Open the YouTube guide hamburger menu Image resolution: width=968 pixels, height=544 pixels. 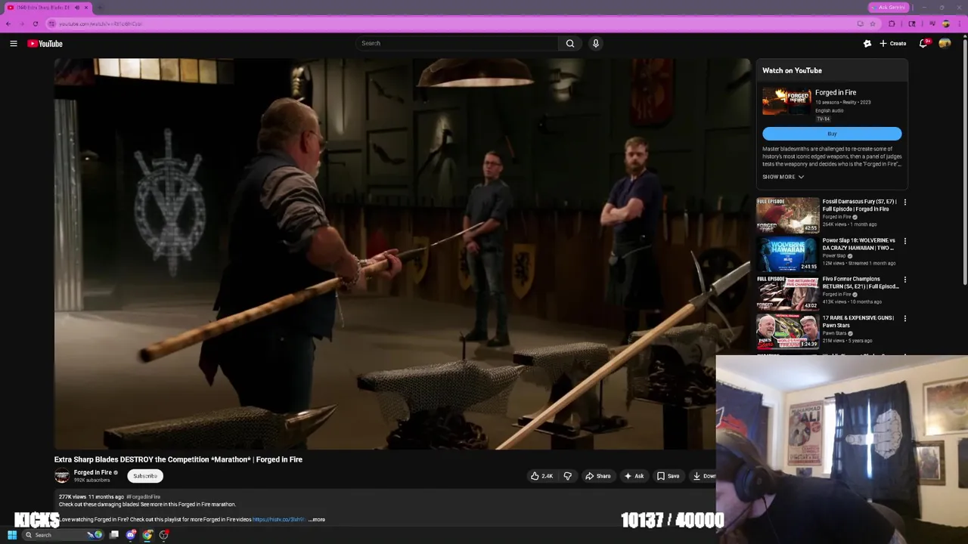coord(13,44)
